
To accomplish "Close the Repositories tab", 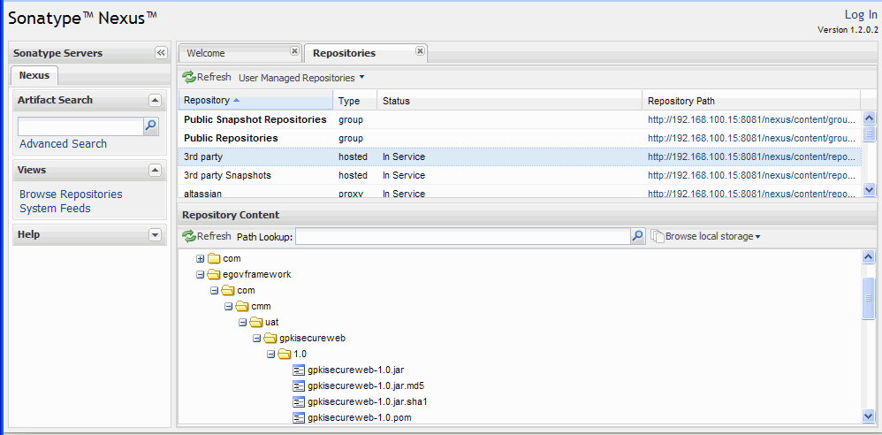I will tap(420, 51).
